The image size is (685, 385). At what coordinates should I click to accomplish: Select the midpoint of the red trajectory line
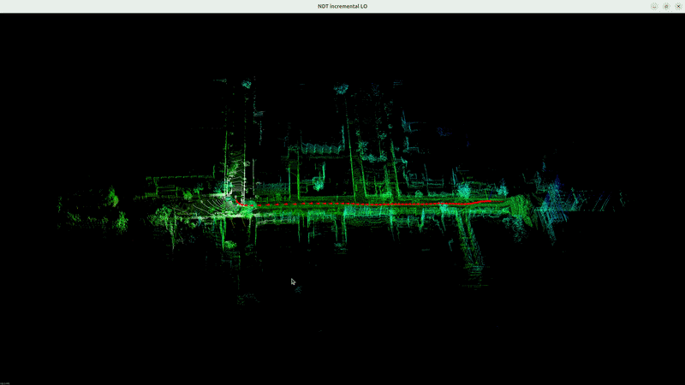pyautogui.click(x=364, y=204)
